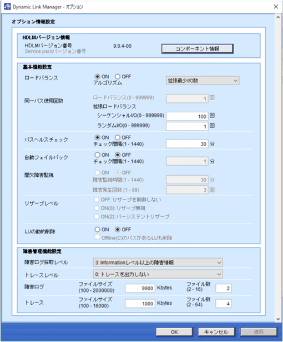
Task: Click the stepper icon beside ロードバランス(0-999999)
Action: pyautogui.click(x=212, y=98)
